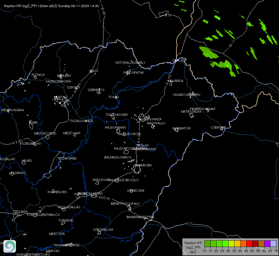Click the MATESZALKA town label
The image size is (279, 256).
click(191, 112)
